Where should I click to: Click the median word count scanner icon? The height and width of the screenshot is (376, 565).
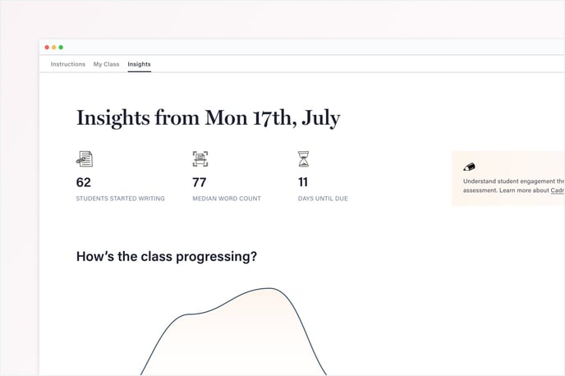tap(200, 158)
